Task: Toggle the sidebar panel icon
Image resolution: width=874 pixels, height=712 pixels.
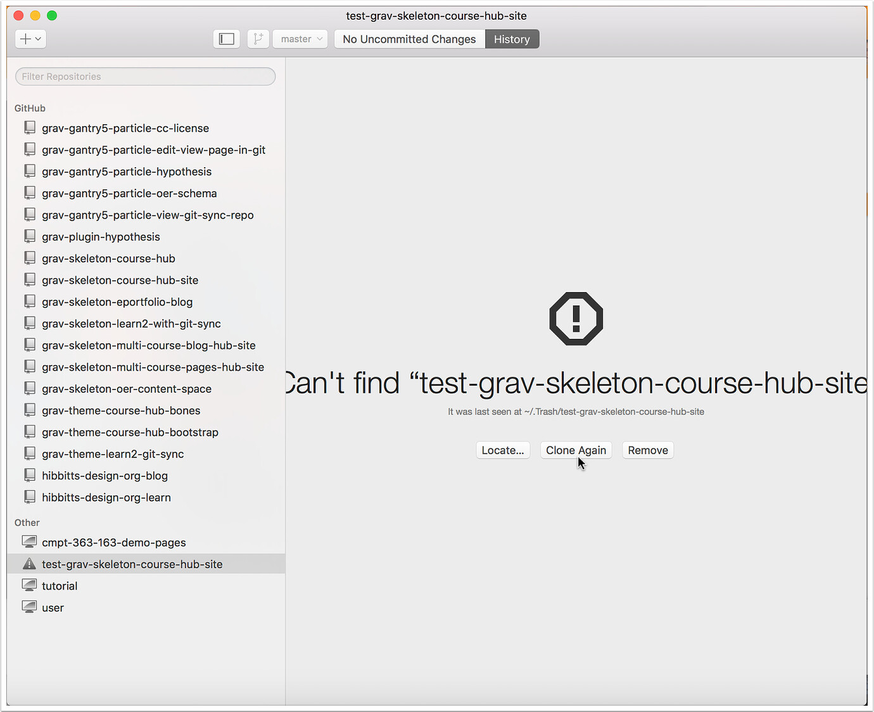Action: [226, 39]
